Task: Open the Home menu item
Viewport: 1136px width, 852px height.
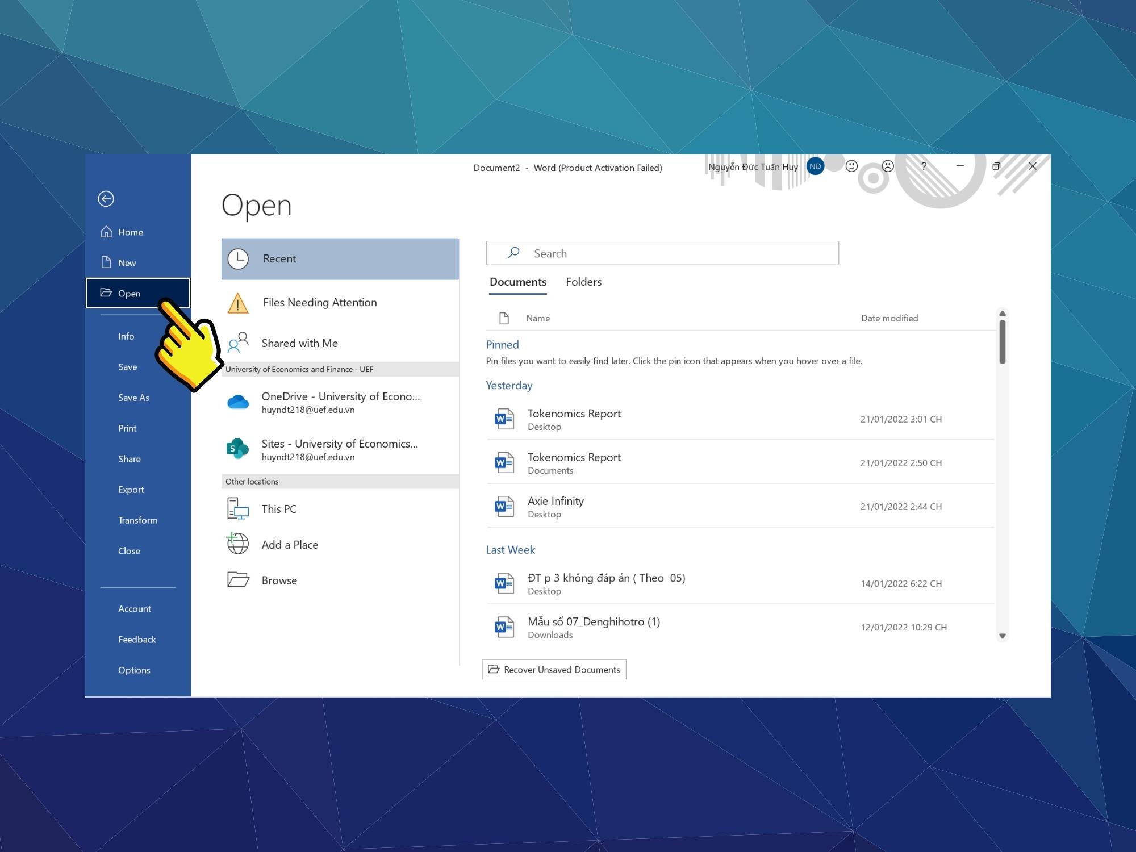Action: click(x=131, y=231)
